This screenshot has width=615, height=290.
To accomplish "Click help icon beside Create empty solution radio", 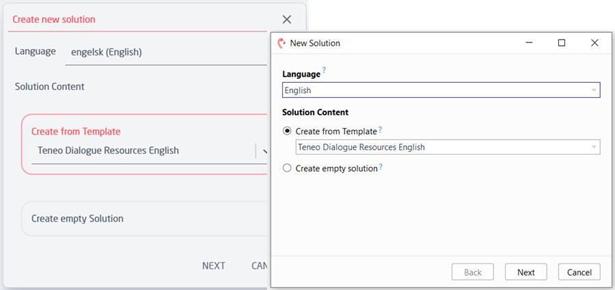I will click(381, 168).
